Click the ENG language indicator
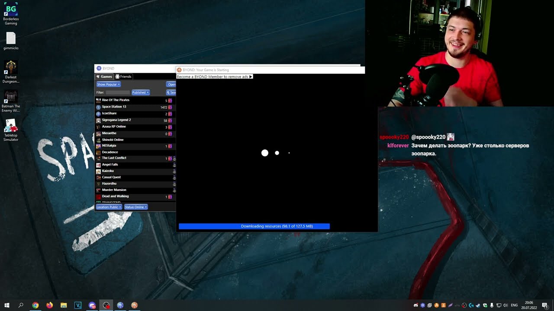The width and height of the screenshot is (554, 311). 514,305
